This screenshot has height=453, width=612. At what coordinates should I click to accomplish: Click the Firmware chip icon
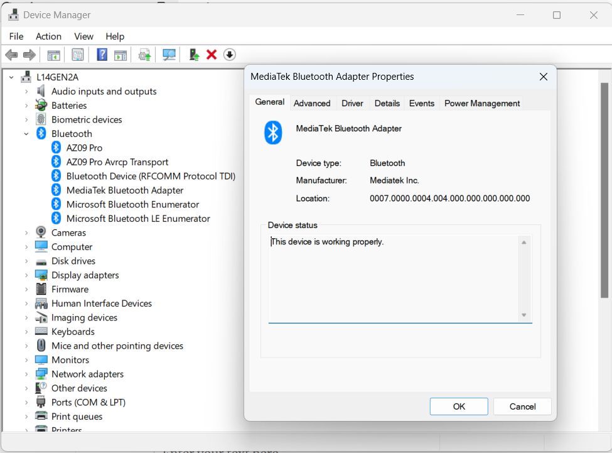point(41,289)
